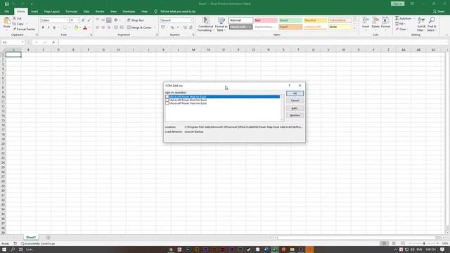
Task: Switch to the Page Layout tab
Action: pyautogui.click(x=52, y=11)
